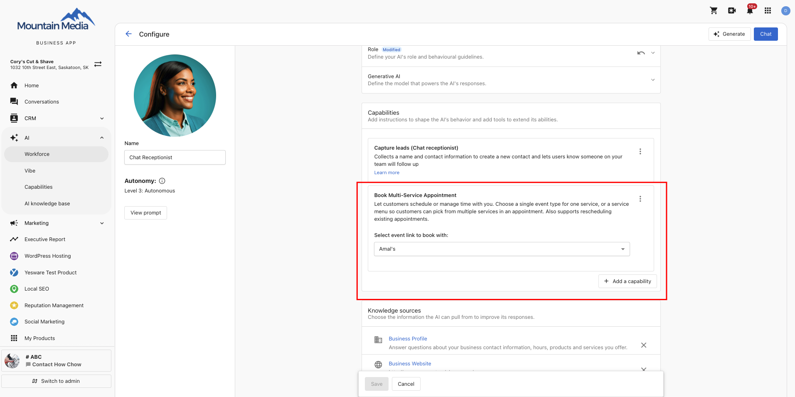
Task: Open the Business Profile link
Action: [x=408, y=339]
